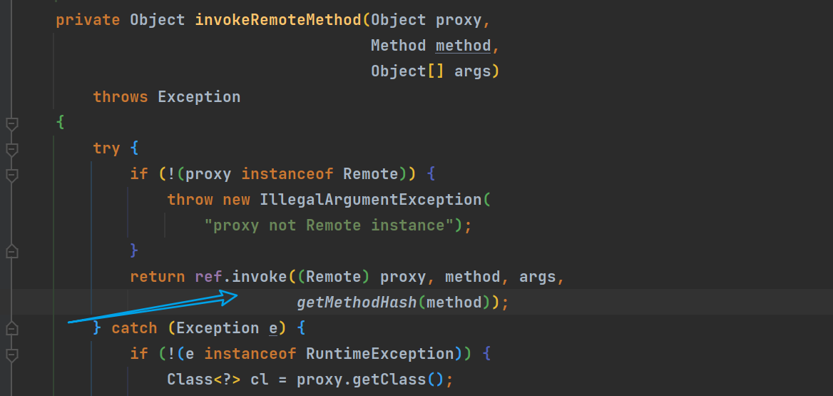Collapse the catch block fold marker
Screen dimensions: 833x396
(11, 328)
